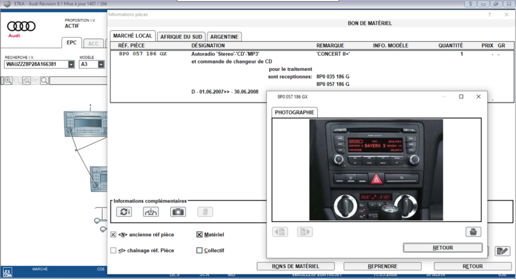Click BONS DE MATÉRIEL button

click(x=296, y=266)
